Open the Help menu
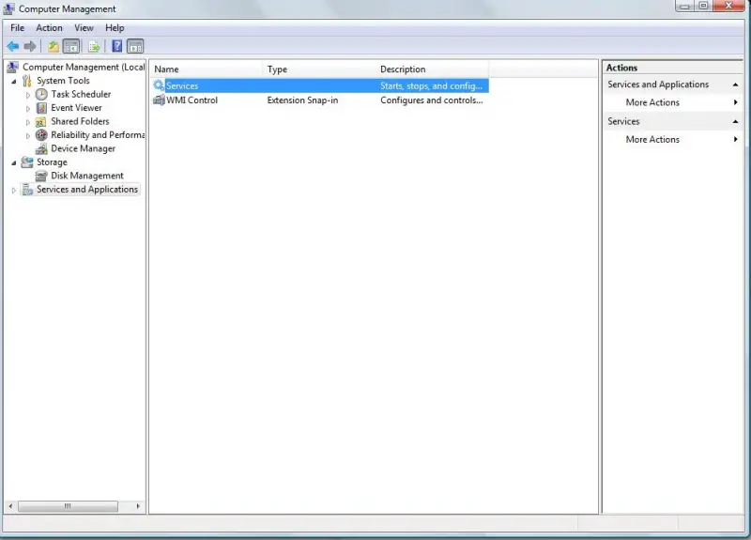 click(x=115, y=28)
